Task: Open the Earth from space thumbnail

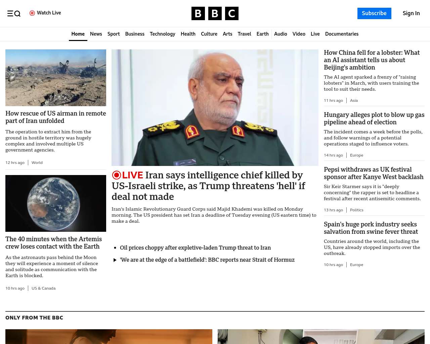Action: tap(56, 203)
